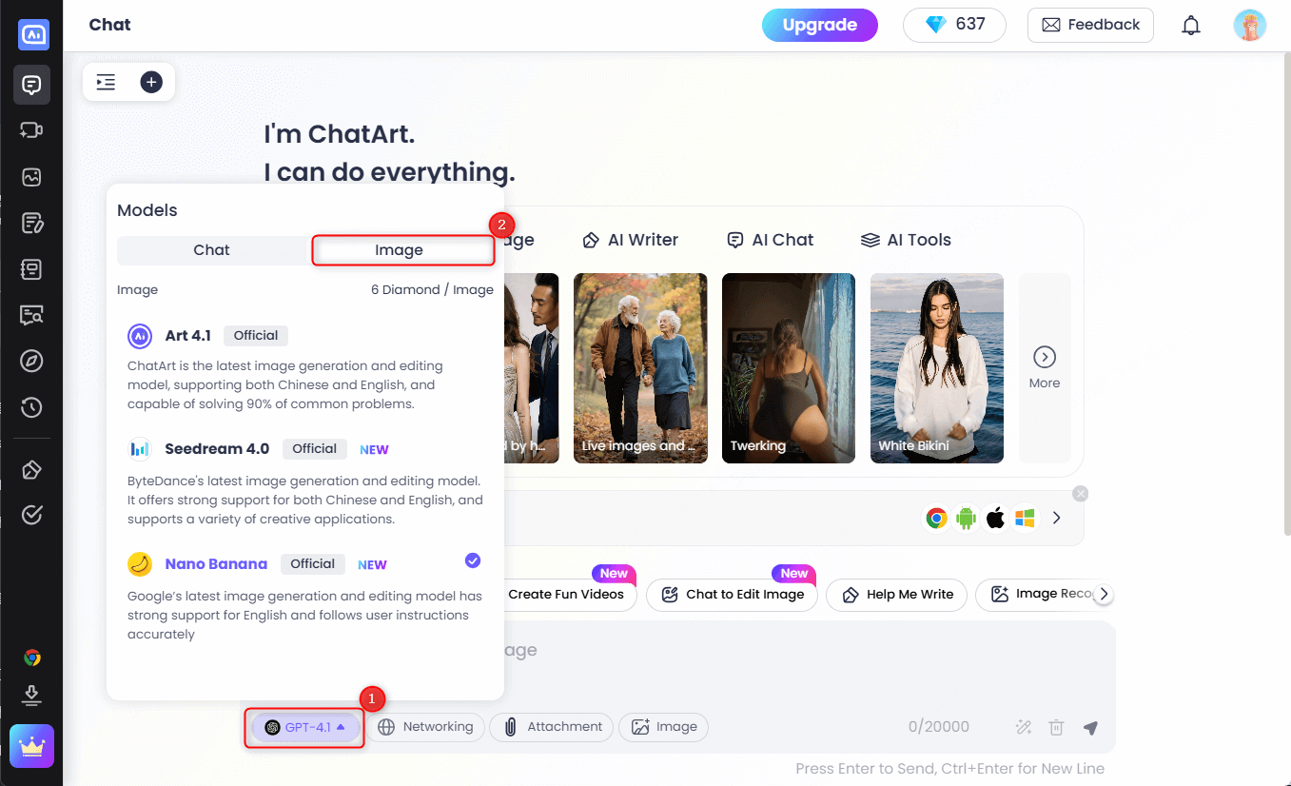
Task: Click the trash icon to clear input
Action: point(1056,728)
